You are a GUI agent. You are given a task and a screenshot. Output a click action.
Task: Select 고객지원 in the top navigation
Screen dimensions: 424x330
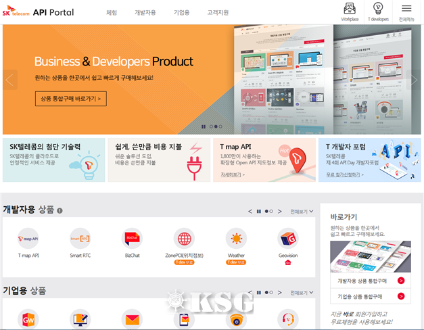[218, 13]
